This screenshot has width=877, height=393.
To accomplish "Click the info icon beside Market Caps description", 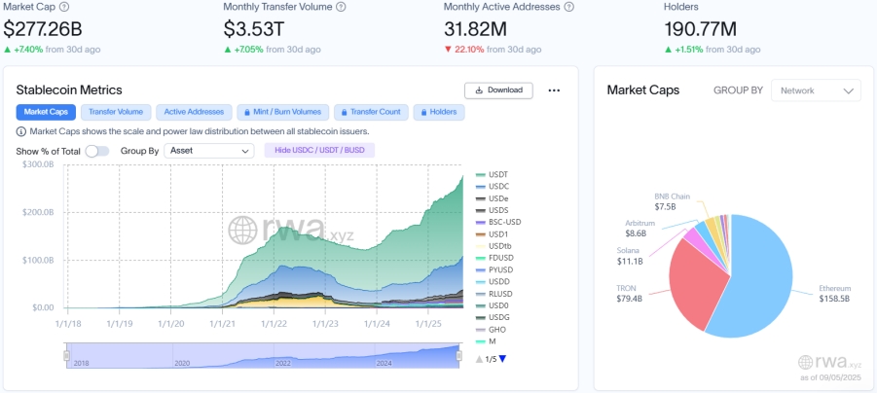I will click(21, 131).
